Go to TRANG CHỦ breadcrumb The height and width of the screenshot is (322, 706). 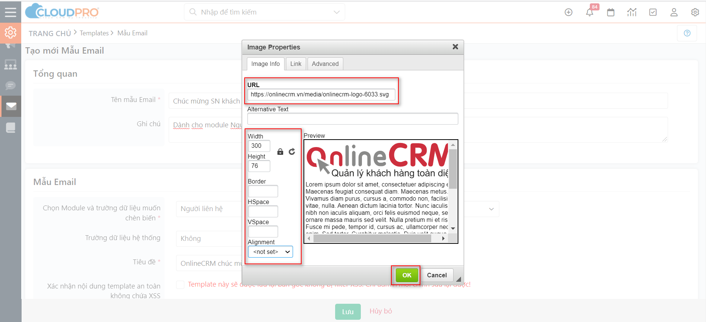coord(50,34)
